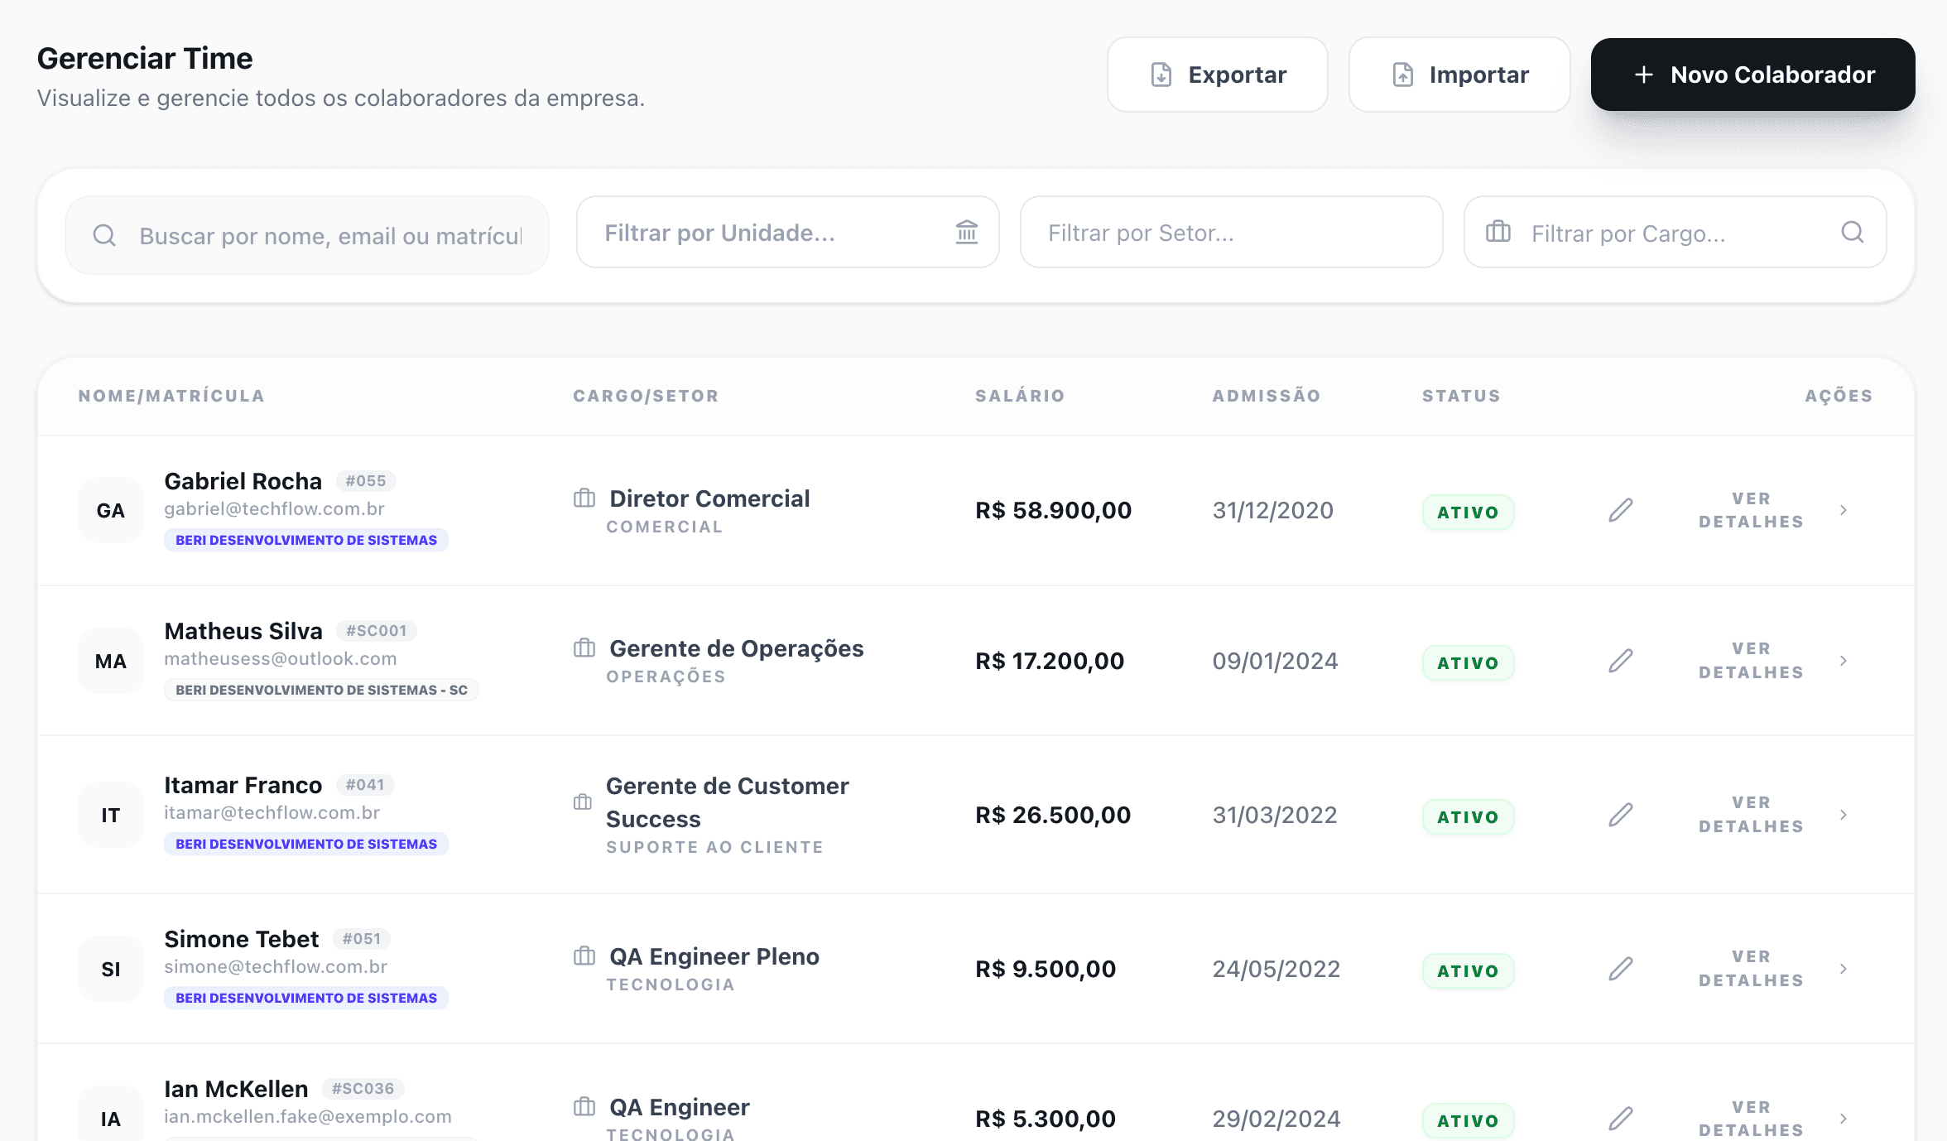Open the Filtrar por Unidade dropdown
The width and height of the screenshot is (1947, 1141).
pyautogui.click(x=786, y=233)
